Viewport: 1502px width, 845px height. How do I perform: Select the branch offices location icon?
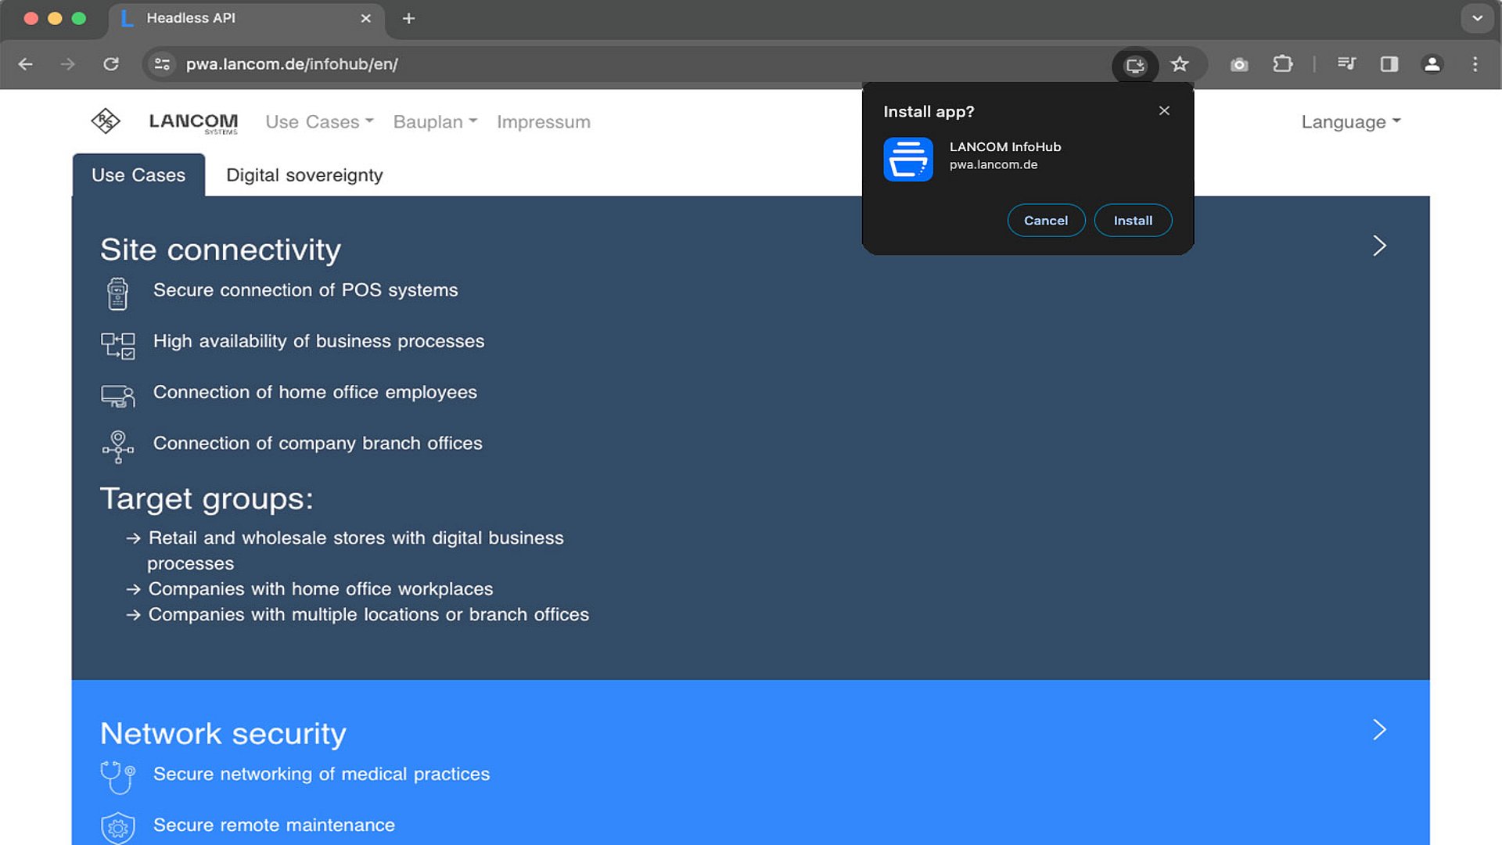click(x=117, y=446)
